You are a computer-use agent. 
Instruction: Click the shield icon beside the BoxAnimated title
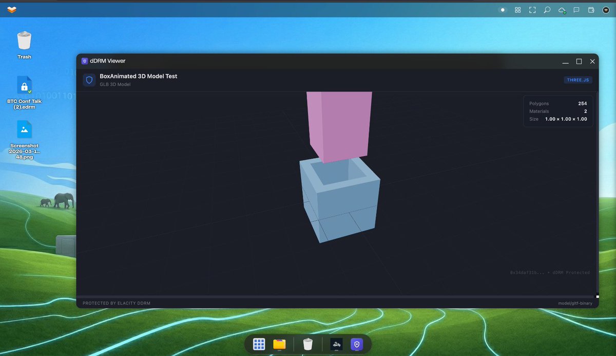point(89,80)
